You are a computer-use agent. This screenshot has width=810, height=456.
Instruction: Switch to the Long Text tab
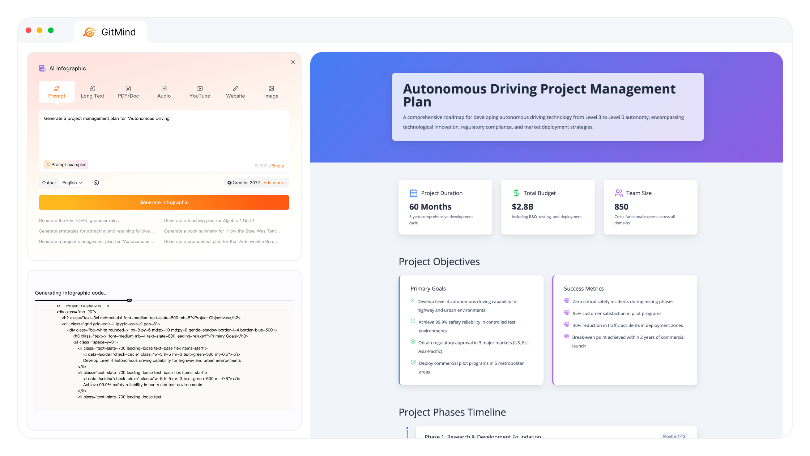[93, 92]
